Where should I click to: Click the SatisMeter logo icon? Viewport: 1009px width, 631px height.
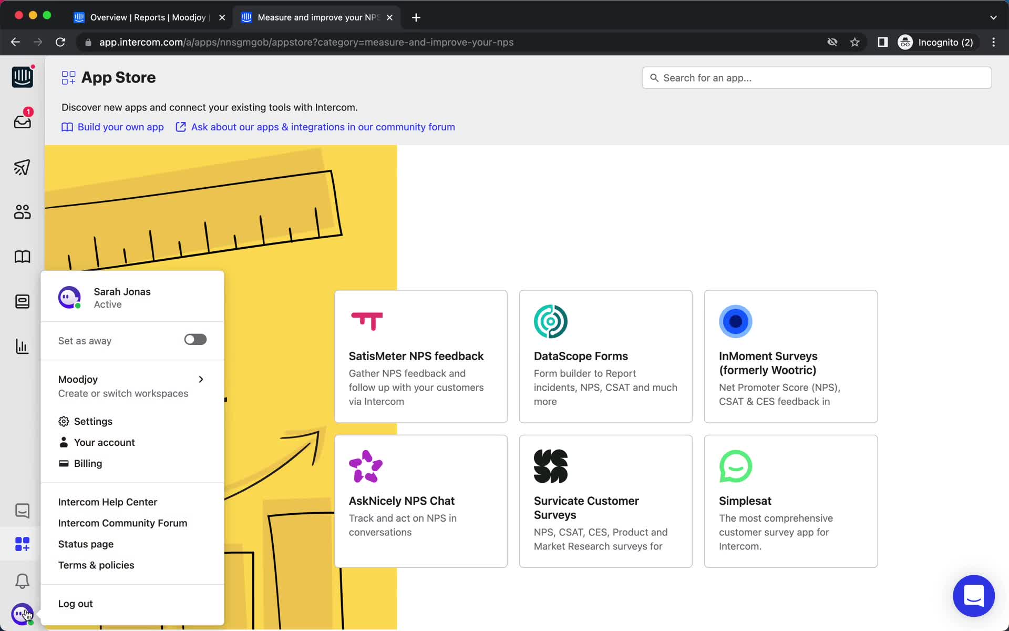tap(367, 321)
